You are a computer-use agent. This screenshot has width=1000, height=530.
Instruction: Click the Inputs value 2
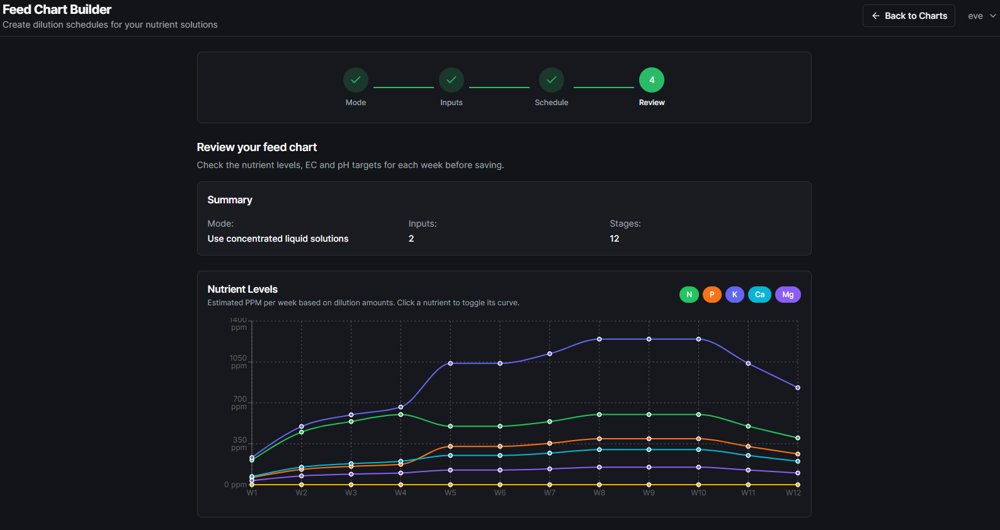411,239
